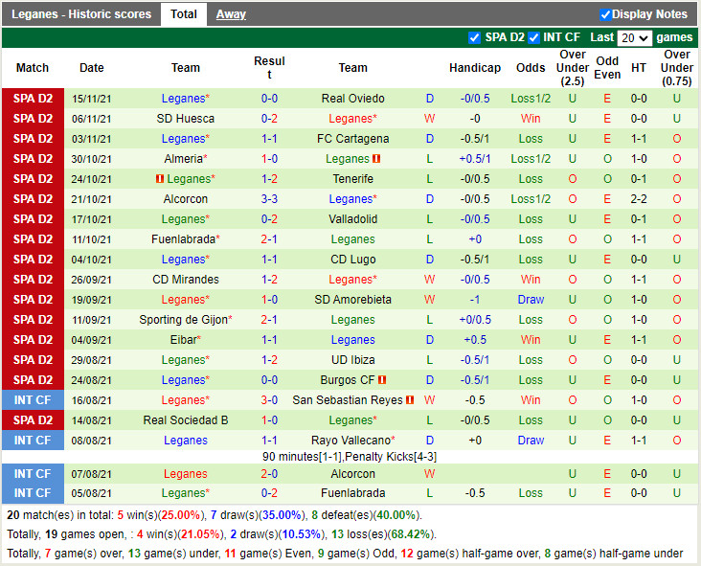Viewport: 701px width, 566px height.
Task: Open Rayo Vallecano team link
Action: [352, 441]
